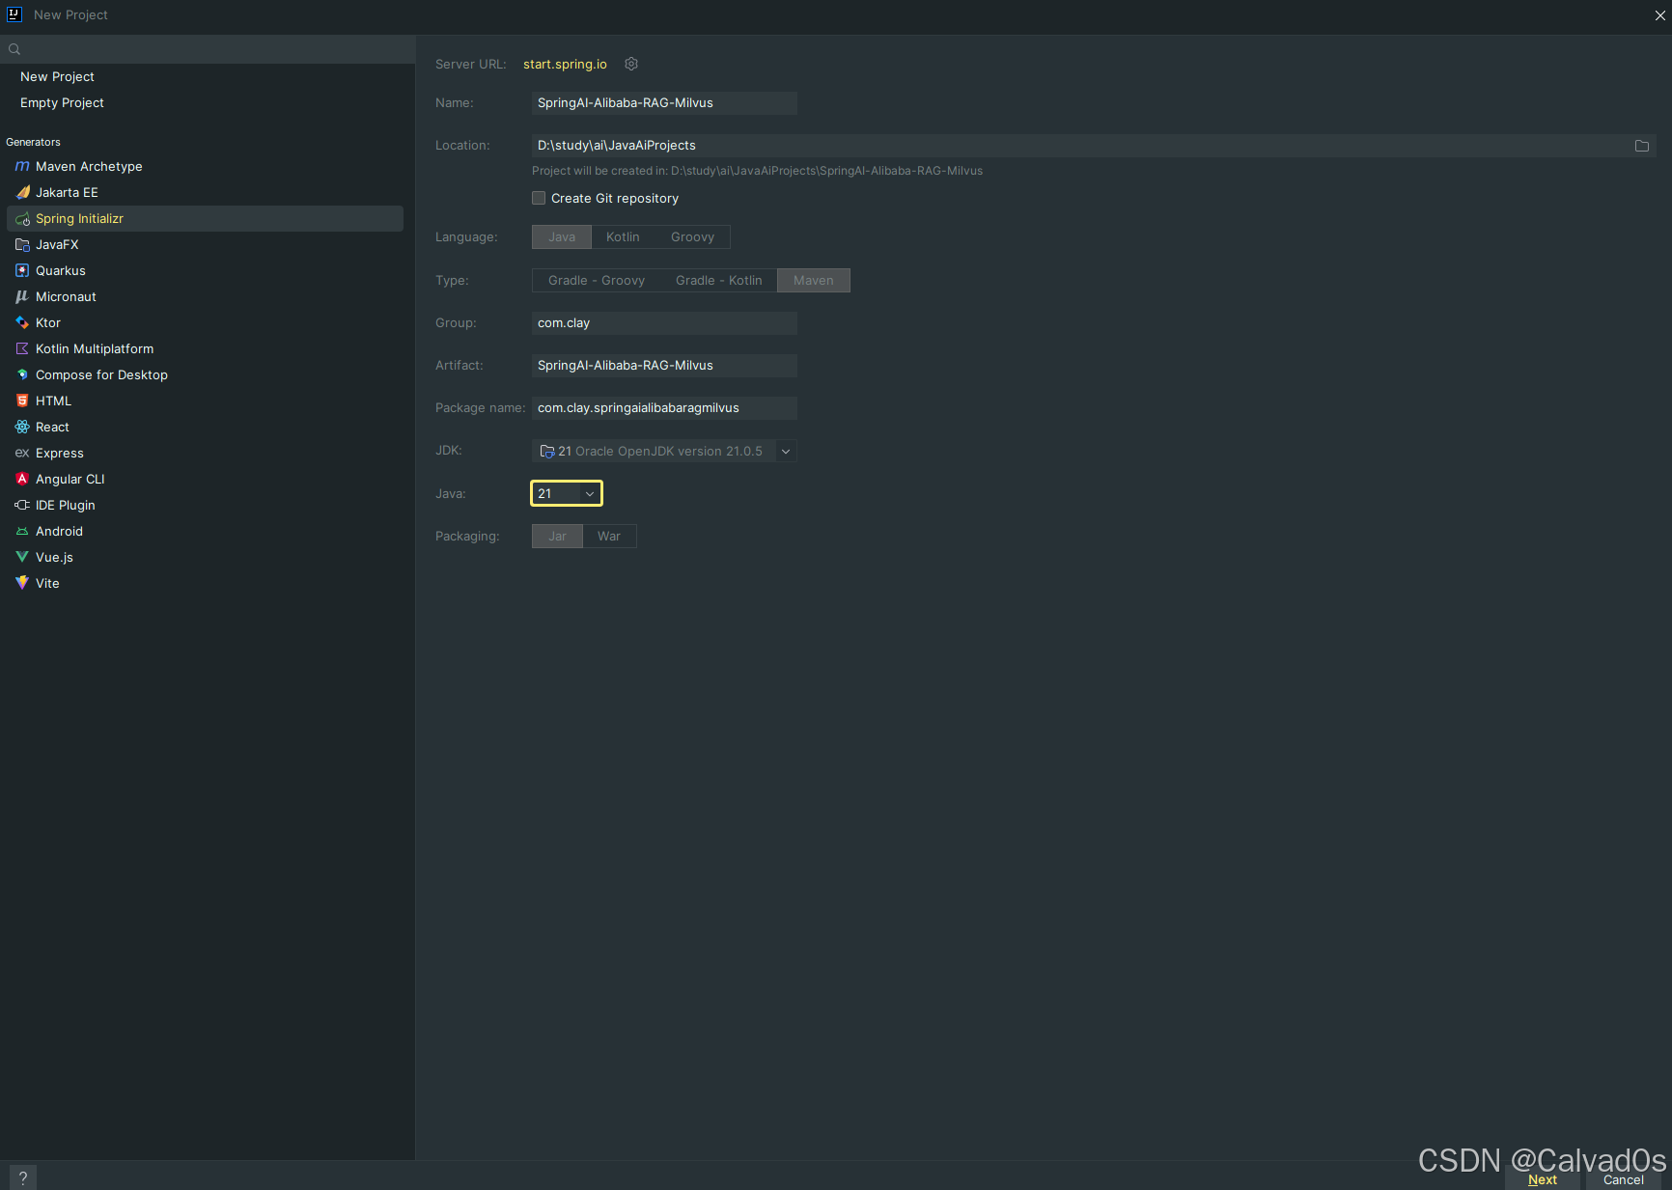Choose Gradle - Kotlin build type
Viewport: 1672px width, 1190px height.
(x=719, y=281)
